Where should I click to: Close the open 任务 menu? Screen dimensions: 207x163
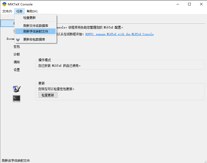coord(19,11)
